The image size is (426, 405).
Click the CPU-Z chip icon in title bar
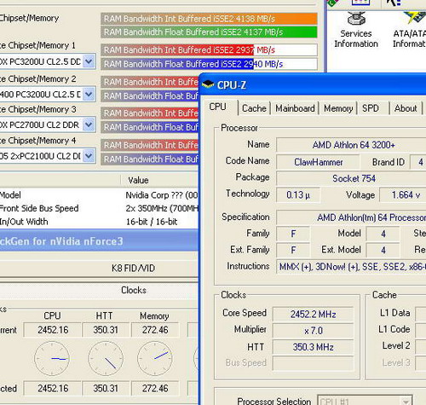tap(208, 84)
